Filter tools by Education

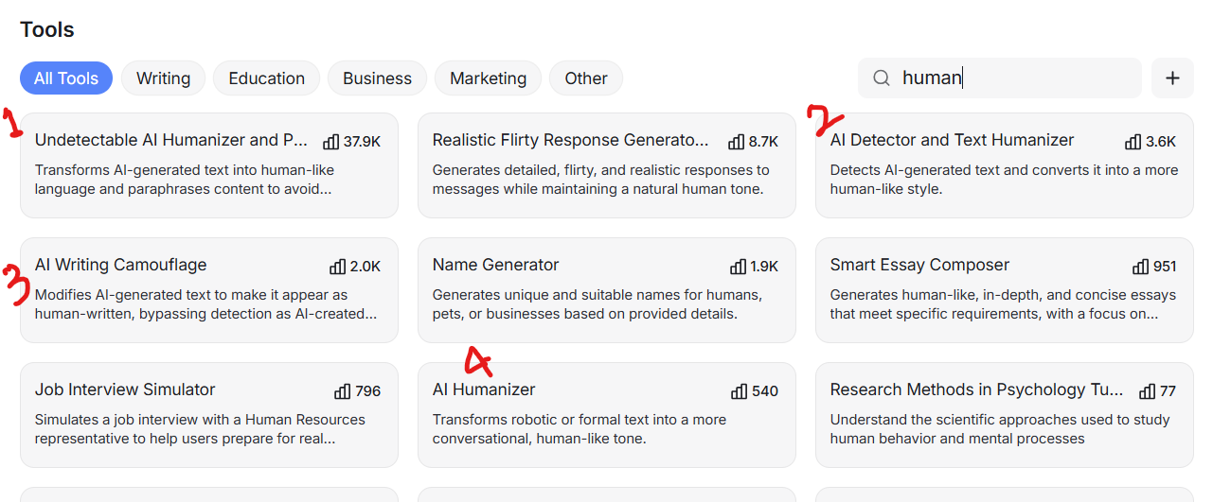coord(266,78)
